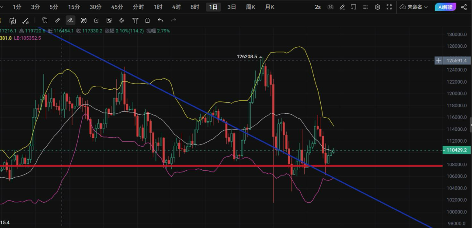Click the ruler measure tool
The image size is (472, 228).
click(57, 21)
